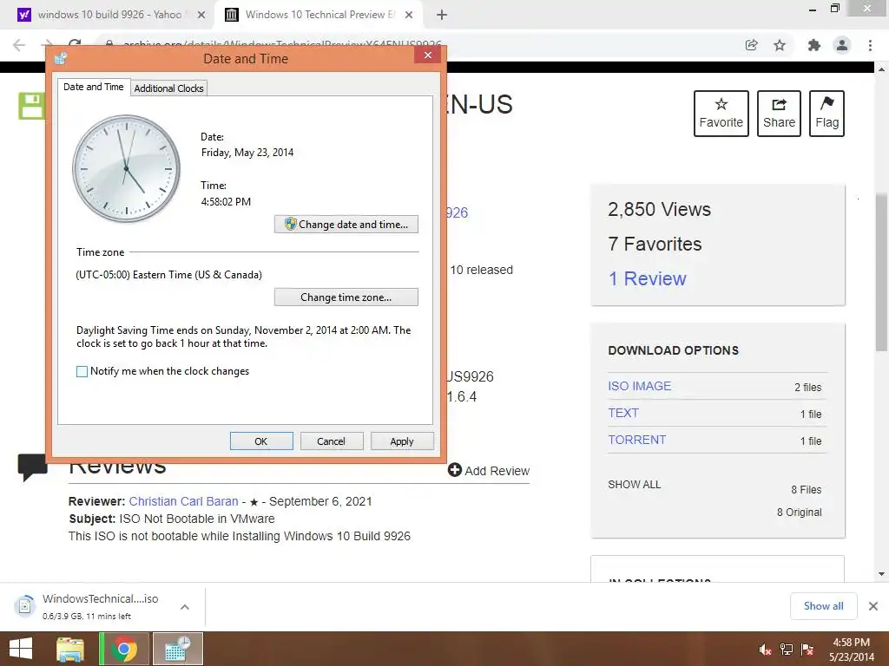Open the Windows Start button

(x=21, y=649)
